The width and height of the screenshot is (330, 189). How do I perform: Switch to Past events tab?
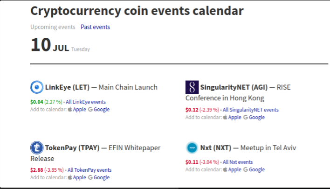click(96, 27)
